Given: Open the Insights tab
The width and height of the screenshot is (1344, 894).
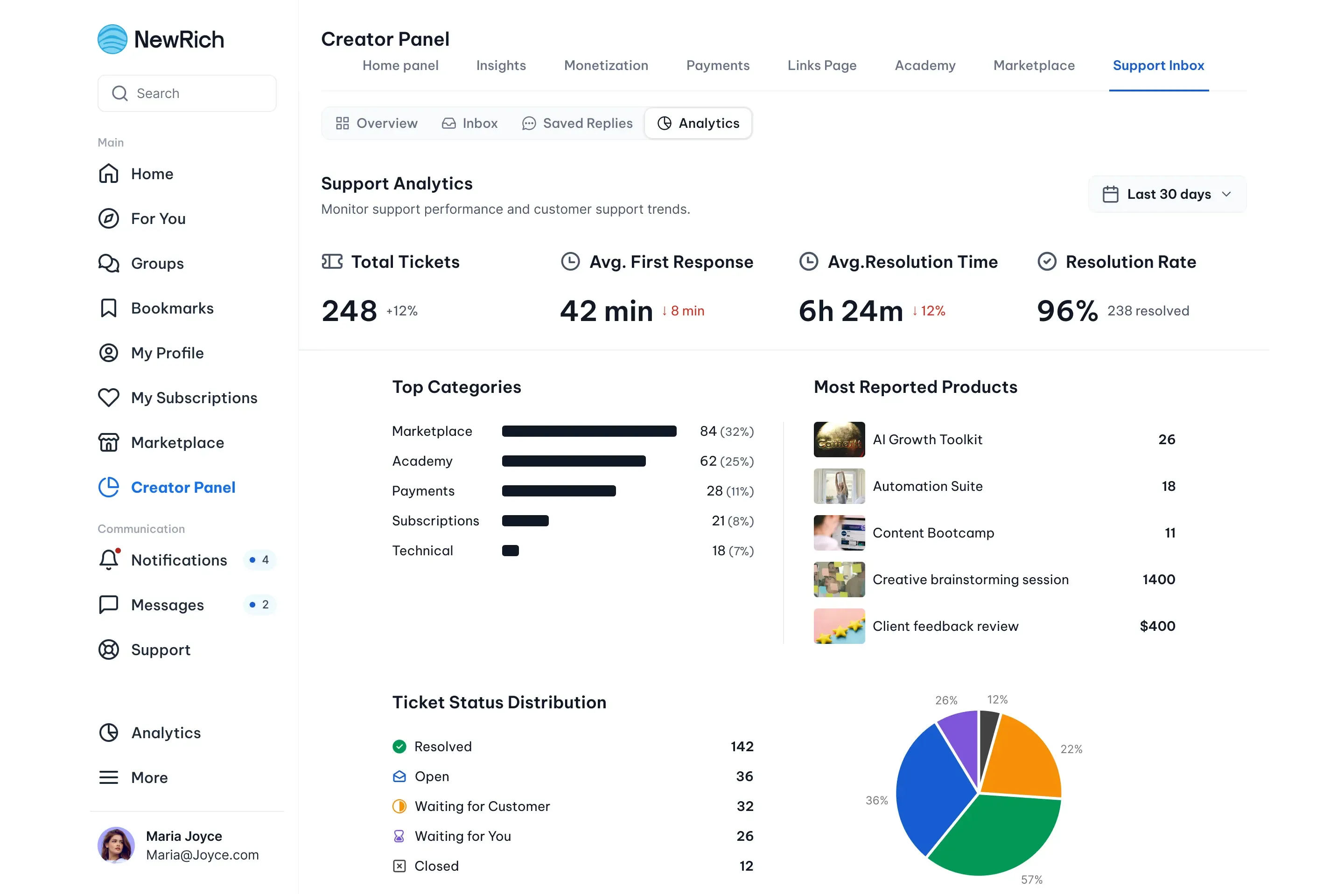Looking at the screenshot, I should (501, 66).
